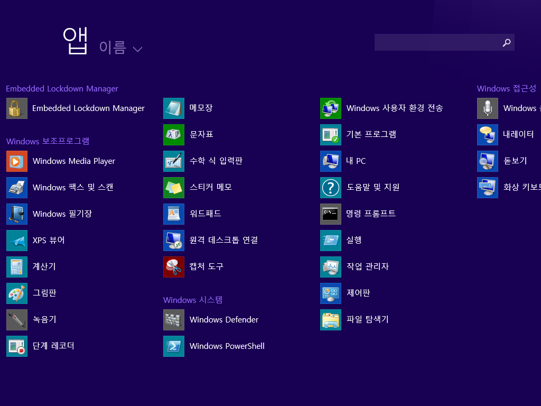
Task: Click the 원격 데스크톱 연결 text label
Action: (223, 240)
